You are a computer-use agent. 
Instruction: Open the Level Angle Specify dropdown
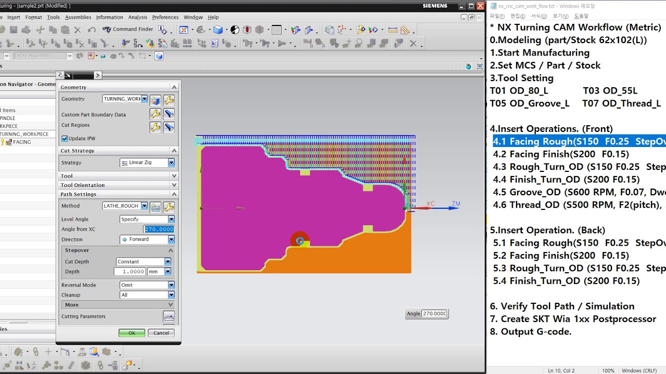[x=171, y=219]
